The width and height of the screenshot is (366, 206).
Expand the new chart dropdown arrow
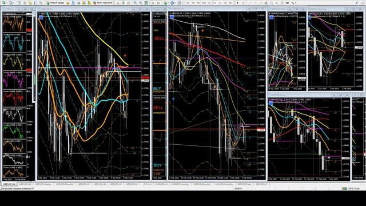click(7, 3)
